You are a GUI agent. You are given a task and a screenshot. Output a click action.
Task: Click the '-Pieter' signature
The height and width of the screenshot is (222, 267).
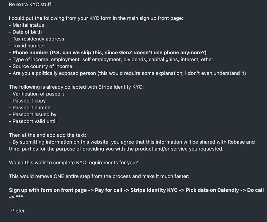[x=17, y=211]
